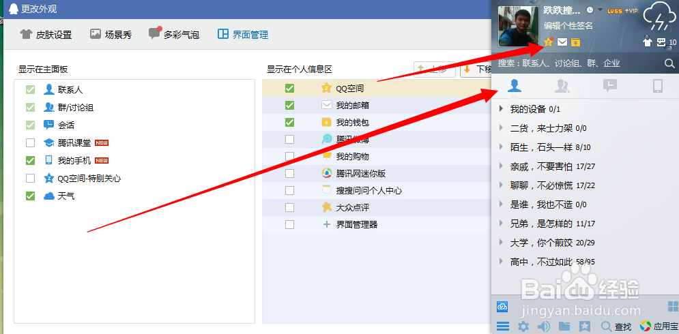Click the 应用宝 colorful icon
This screenshot has height=334, width=679.
click(646, 327)
